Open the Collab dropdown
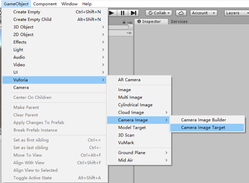 [159, 13]
